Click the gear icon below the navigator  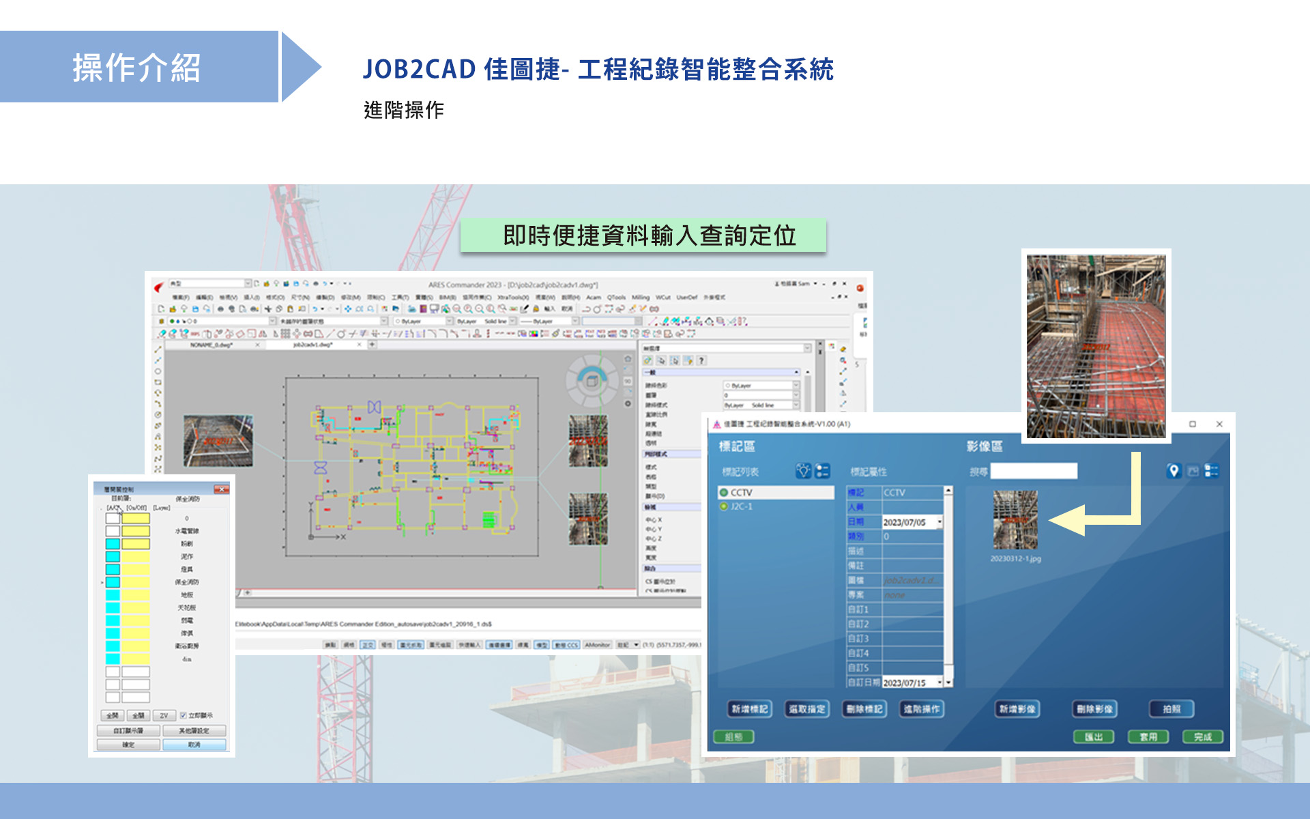(628, 403)
